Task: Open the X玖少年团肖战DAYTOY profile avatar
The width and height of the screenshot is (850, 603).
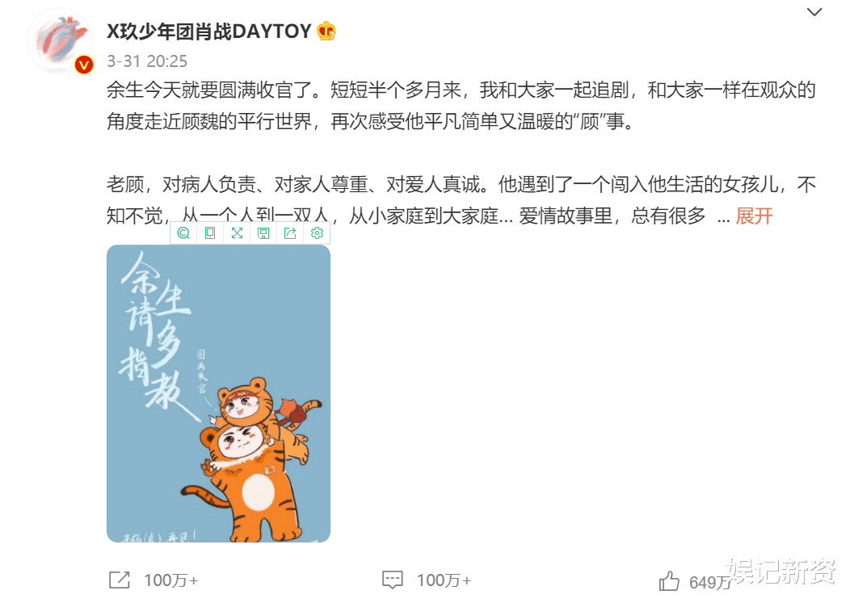Action: click(60, 41)
